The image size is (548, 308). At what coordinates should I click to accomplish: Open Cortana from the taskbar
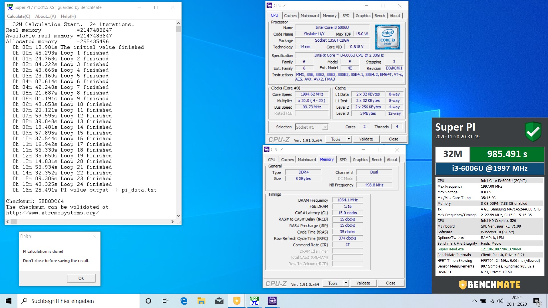(148, 301)
